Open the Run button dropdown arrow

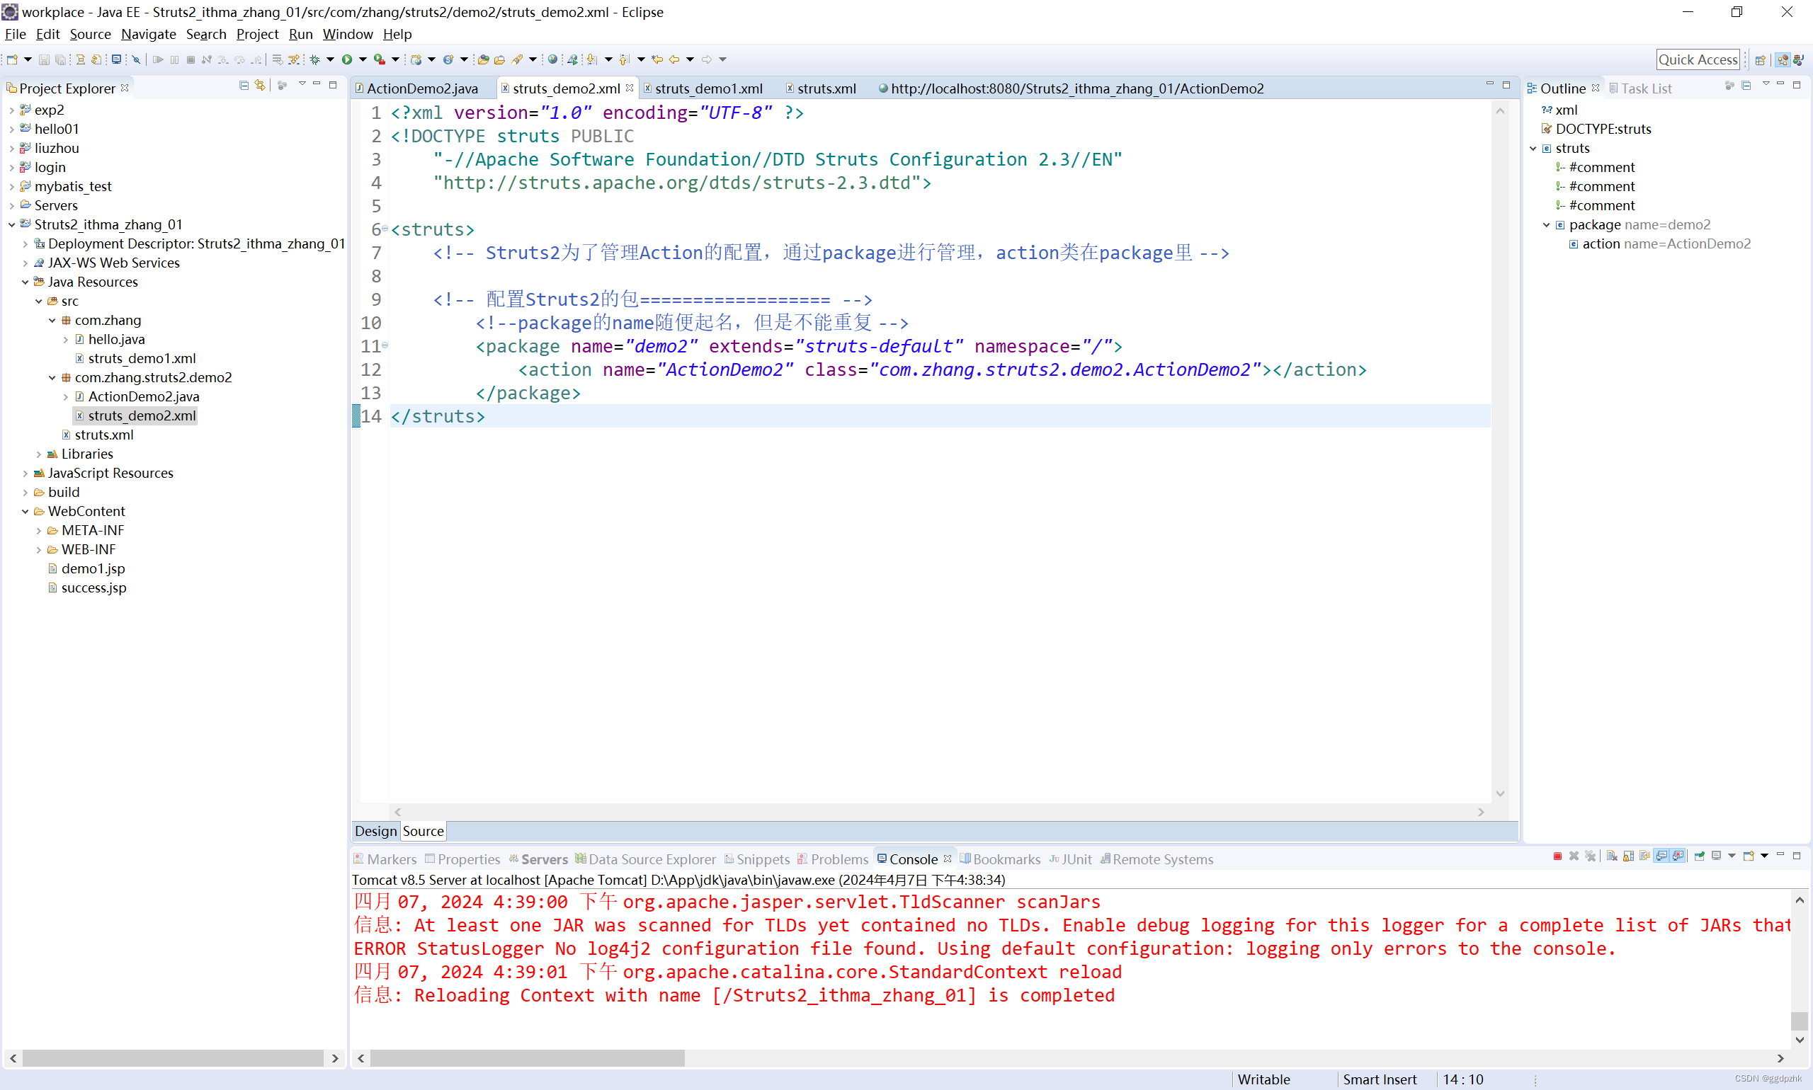click(x=363, y=59)
